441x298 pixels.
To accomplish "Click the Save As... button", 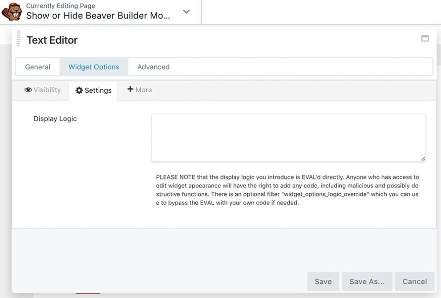I will point(367,282).
